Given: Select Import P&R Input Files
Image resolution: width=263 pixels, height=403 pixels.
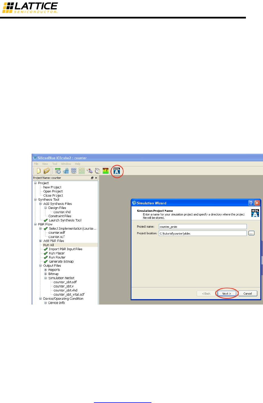Looking at the screenshot, I should tap(66, 249).
